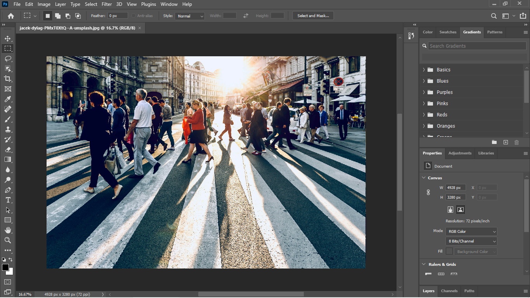This screenshot has width=530, height=298.
Task: Select the Move tool
Action: (x=8, y=38)
